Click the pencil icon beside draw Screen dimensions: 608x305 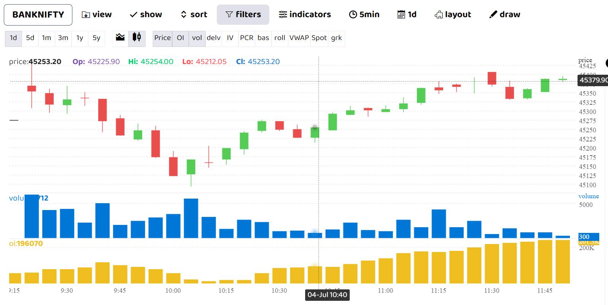pyautogui.click(x=493, y=14)
